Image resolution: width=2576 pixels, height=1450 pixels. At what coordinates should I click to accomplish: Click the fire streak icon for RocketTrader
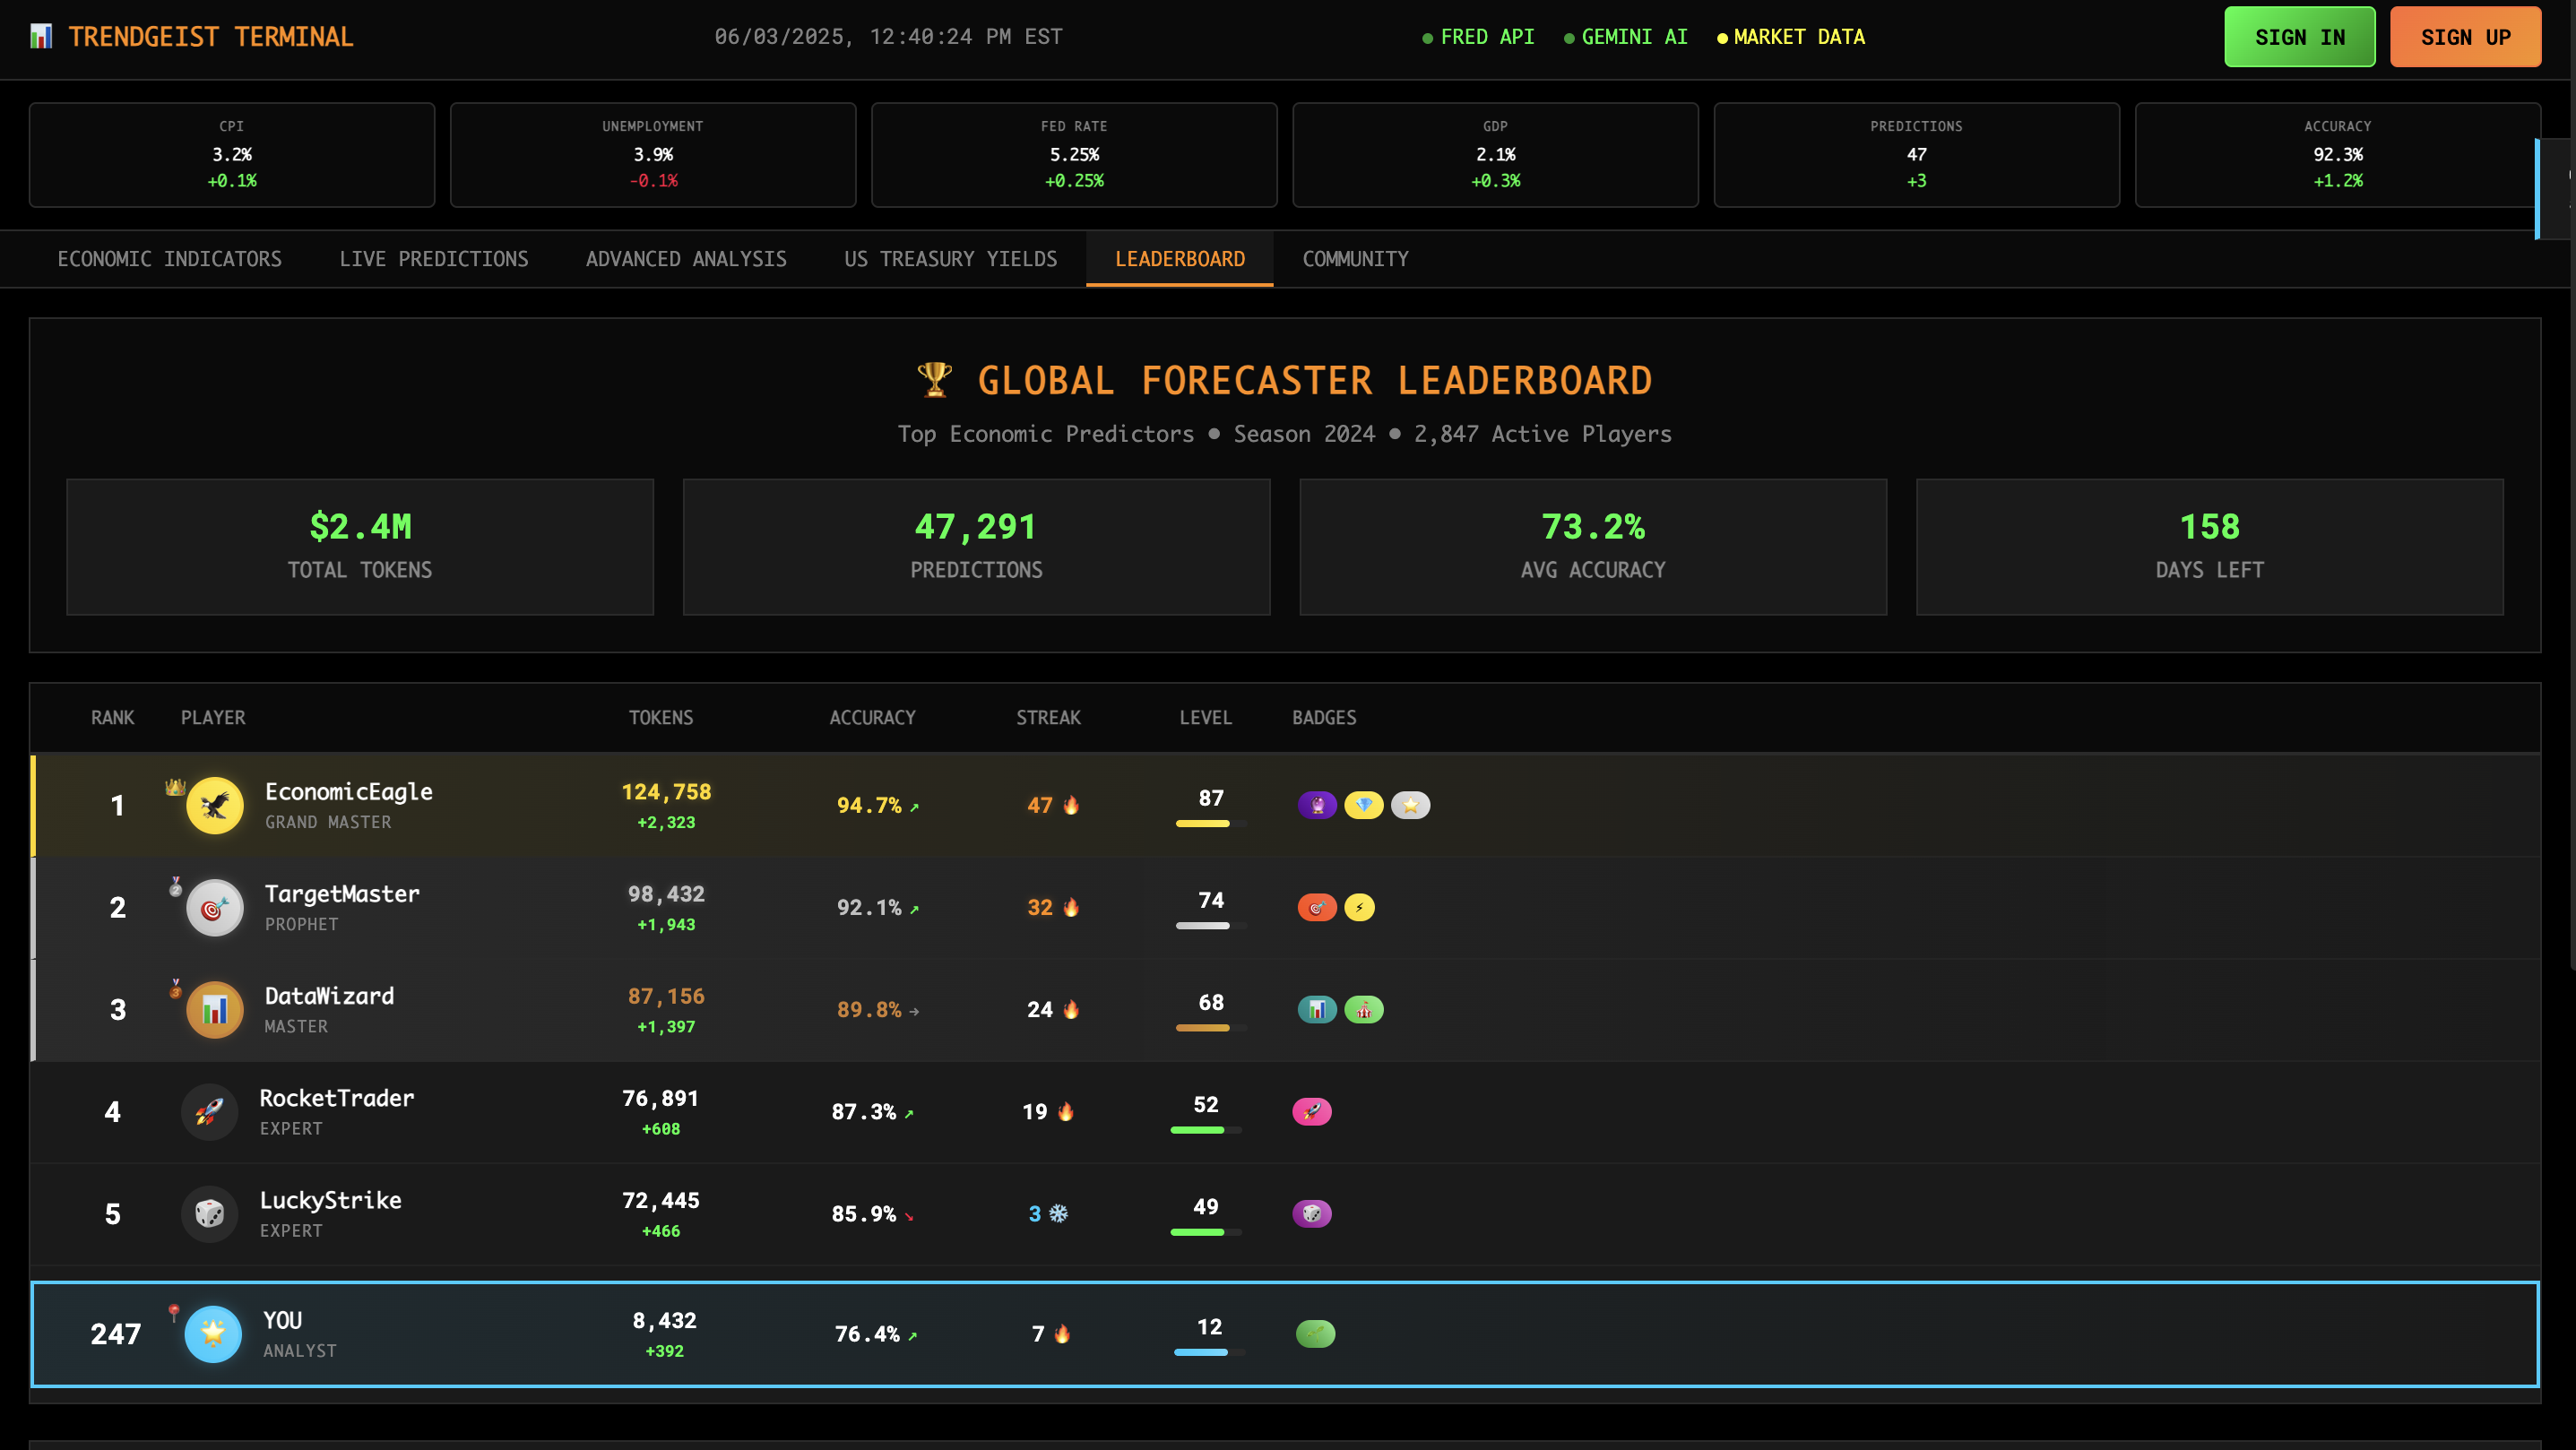[x=1066, y=1111]
